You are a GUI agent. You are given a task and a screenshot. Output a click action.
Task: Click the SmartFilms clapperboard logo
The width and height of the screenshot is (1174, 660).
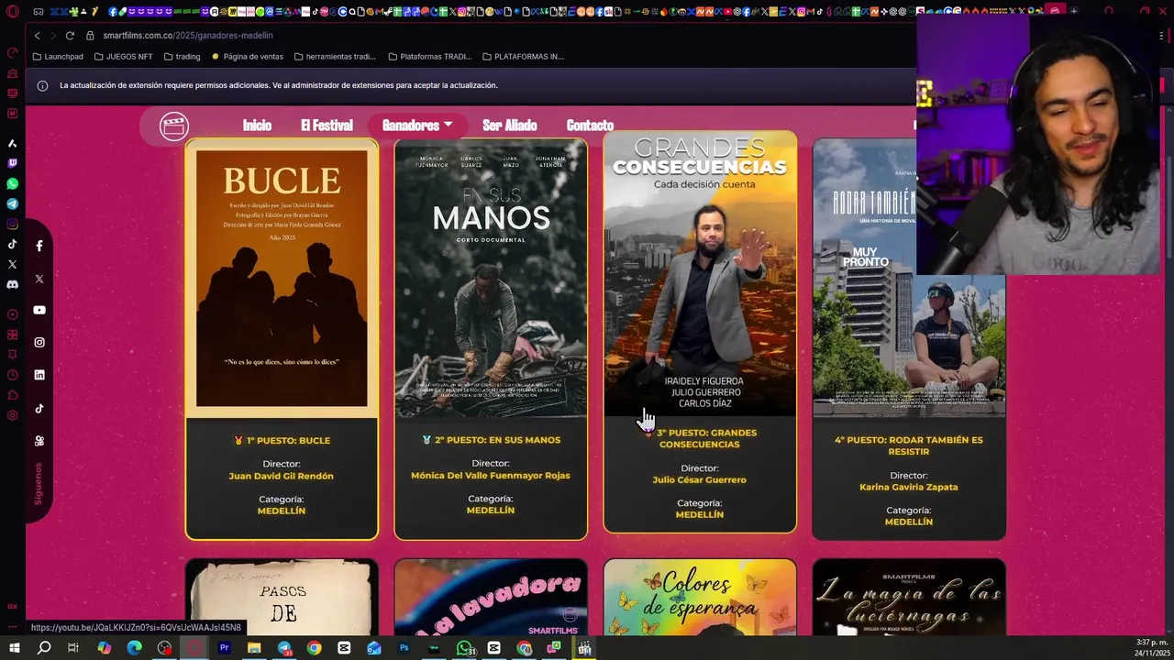pyautogui.click(x=173, y=126)
